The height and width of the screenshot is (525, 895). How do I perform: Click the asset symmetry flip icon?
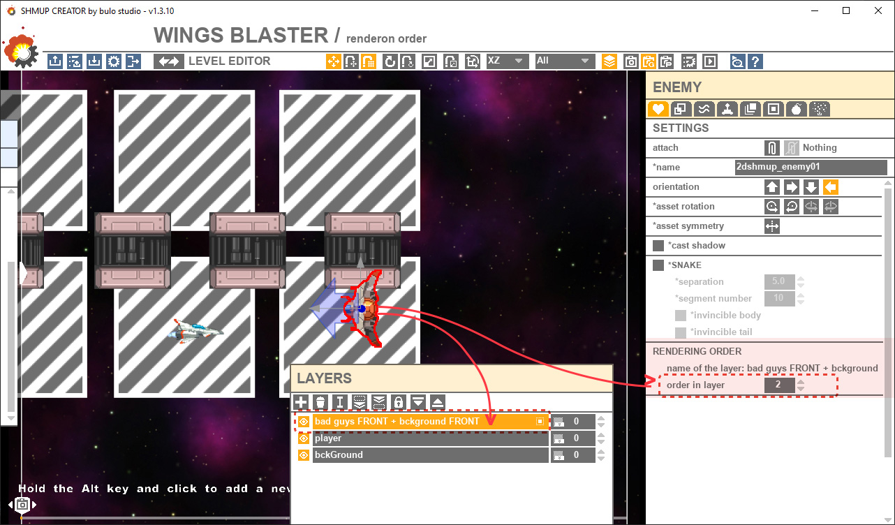[771, 226]
